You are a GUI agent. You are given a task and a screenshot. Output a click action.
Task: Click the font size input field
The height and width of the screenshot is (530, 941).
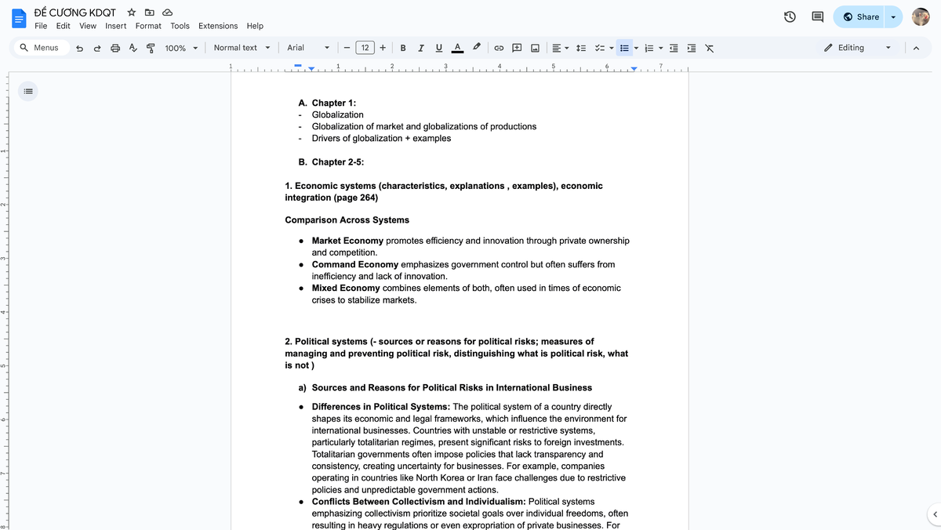click(364, 47)
